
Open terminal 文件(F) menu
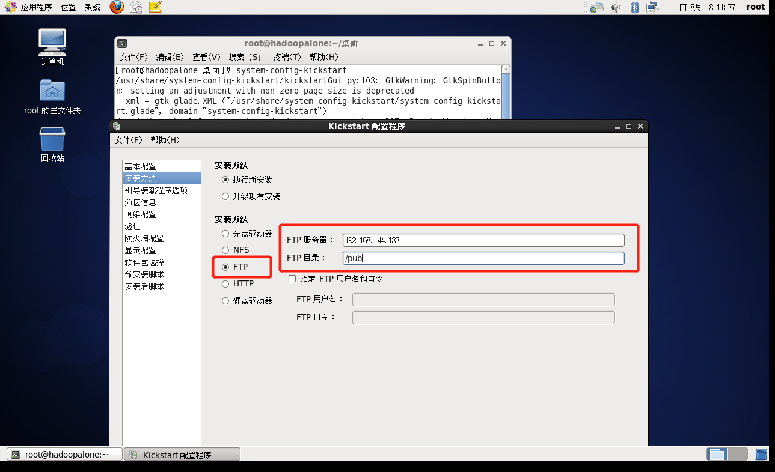tap(134, 57)
